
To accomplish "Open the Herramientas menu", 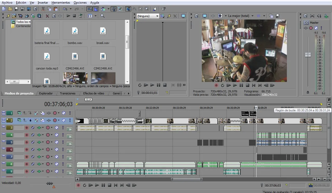I will click(x=61, y=3).
